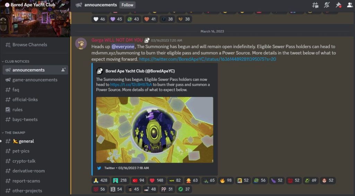The width and height of the screenshot is (355, 196).
Task: Toggle reaction with count 218
Action: (120, 180)
